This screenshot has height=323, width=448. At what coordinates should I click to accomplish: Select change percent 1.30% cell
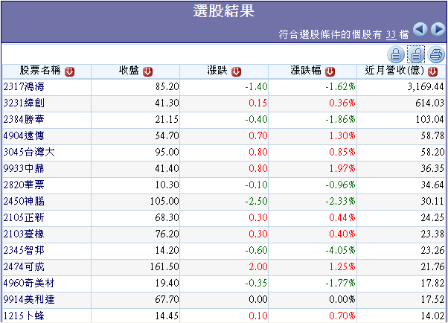[313, 135]
